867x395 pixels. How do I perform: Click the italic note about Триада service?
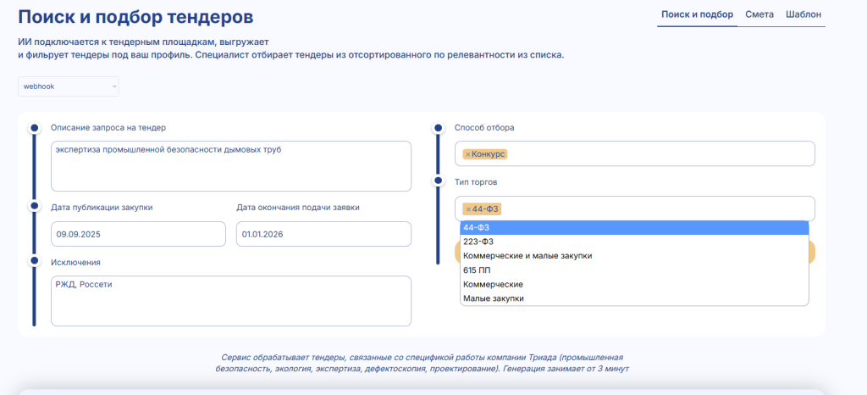[x=422, y=363]
